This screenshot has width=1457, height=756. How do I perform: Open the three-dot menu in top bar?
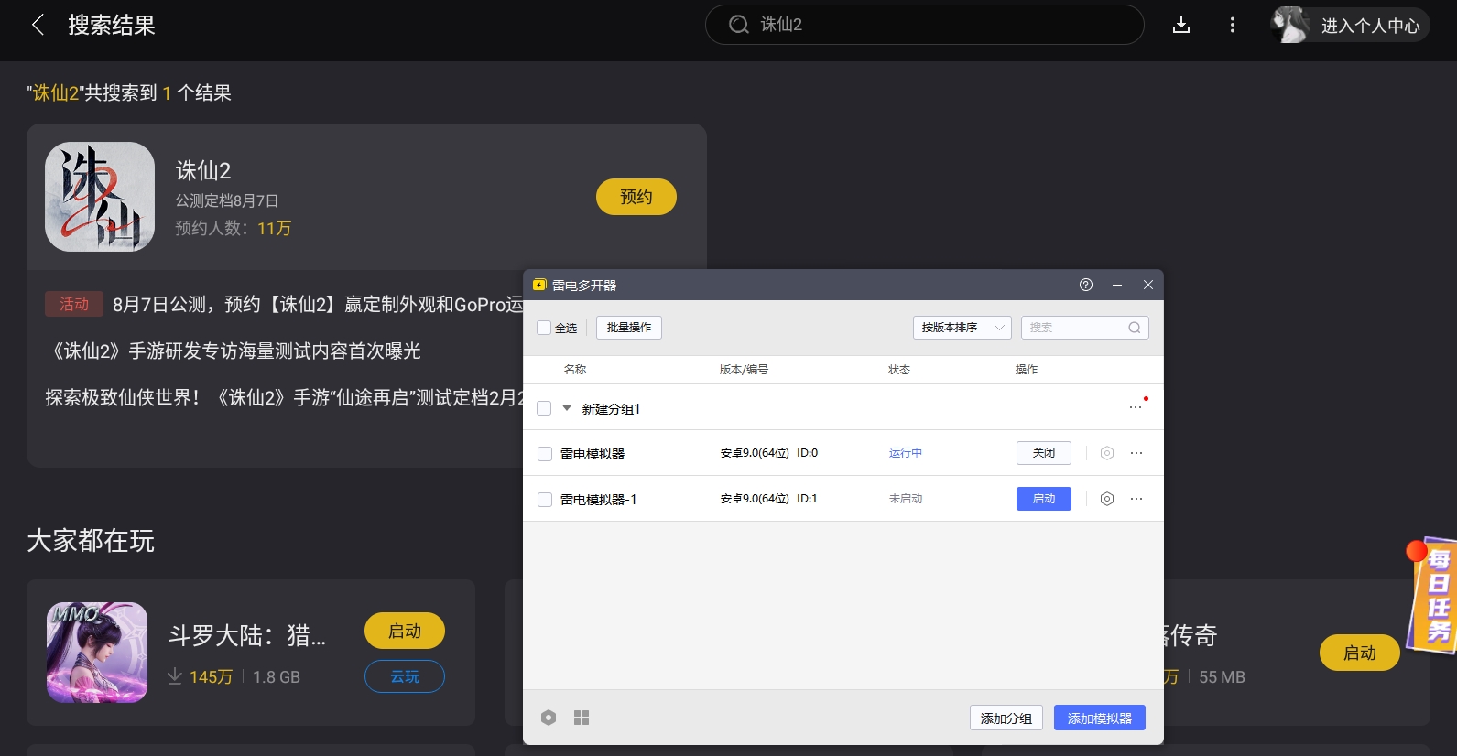pos(1232,25)
